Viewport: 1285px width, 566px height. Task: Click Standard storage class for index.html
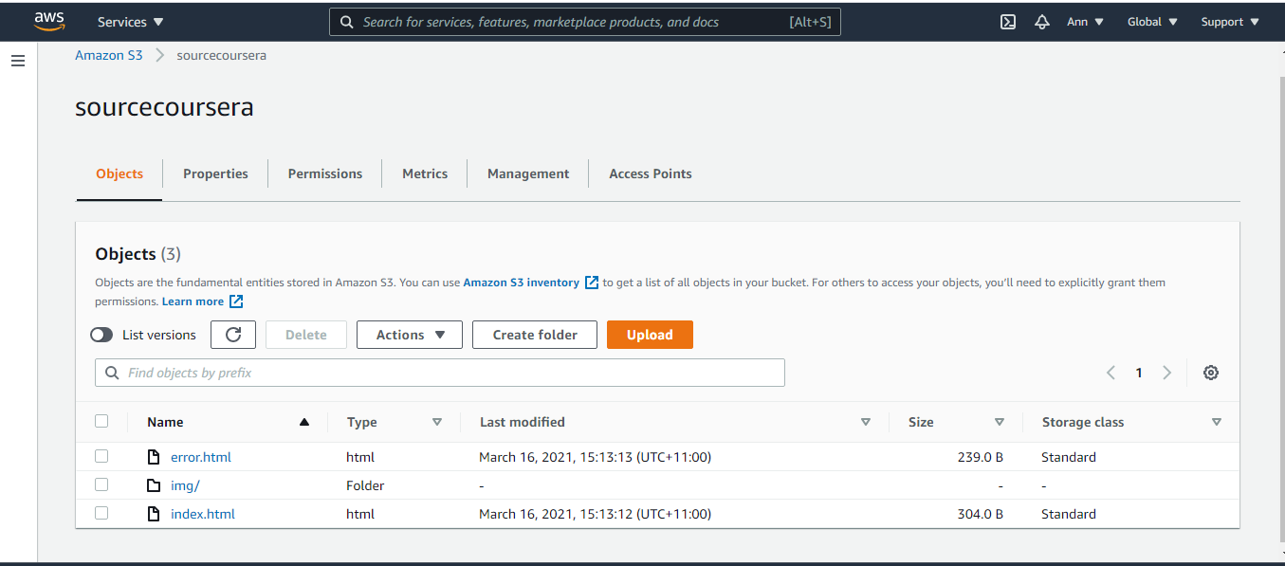coord(1069,514)
